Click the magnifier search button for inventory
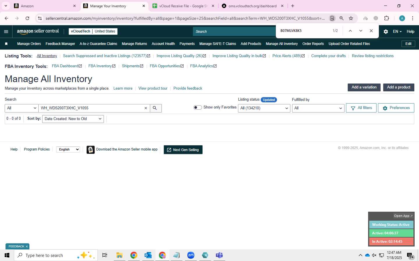This screenshot has width=419, height=261. pyautogui.click(x=156, y=108)
